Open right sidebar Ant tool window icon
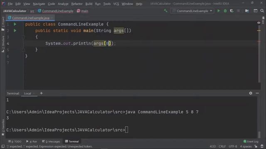This screenshot has height=149, width=266. pos(263,20)
